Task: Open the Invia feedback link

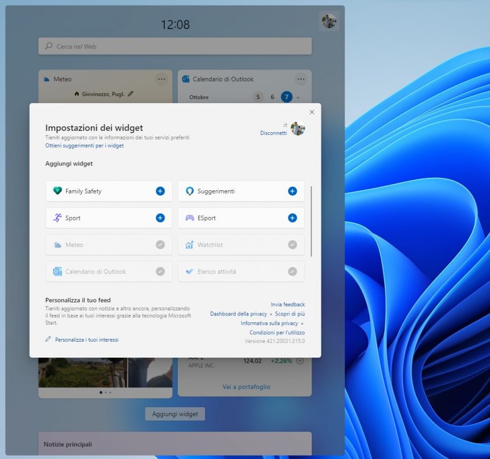Action: pos(288,305)
